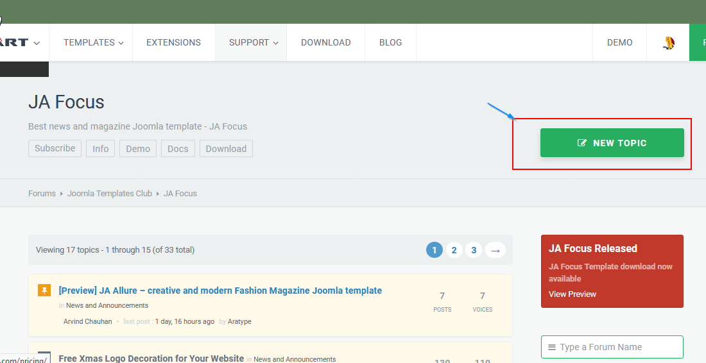Go to page 2 of topics

[x=454, y=250]
